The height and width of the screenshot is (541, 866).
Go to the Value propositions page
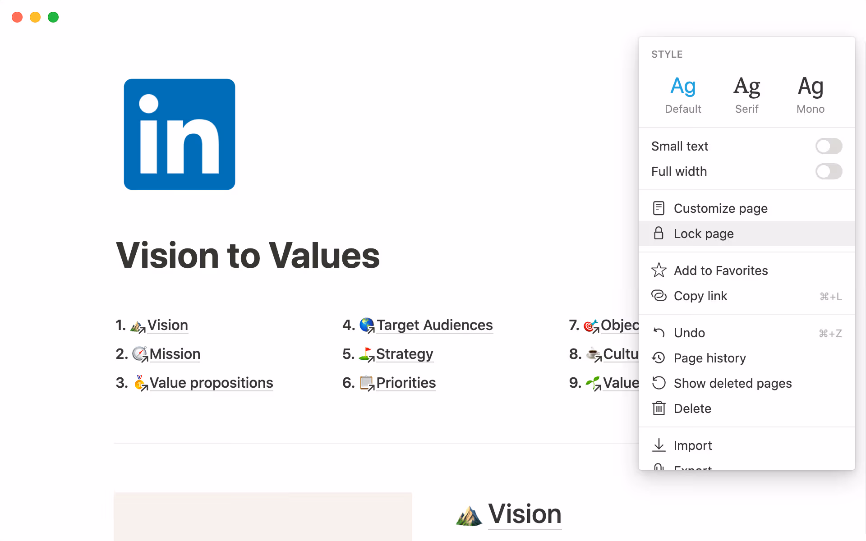tap(211, 383)
